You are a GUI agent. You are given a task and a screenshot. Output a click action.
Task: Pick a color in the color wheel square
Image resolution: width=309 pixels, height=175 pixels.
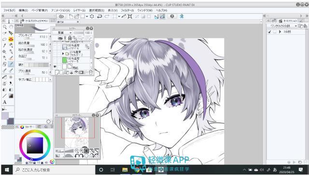pos(35,145)
